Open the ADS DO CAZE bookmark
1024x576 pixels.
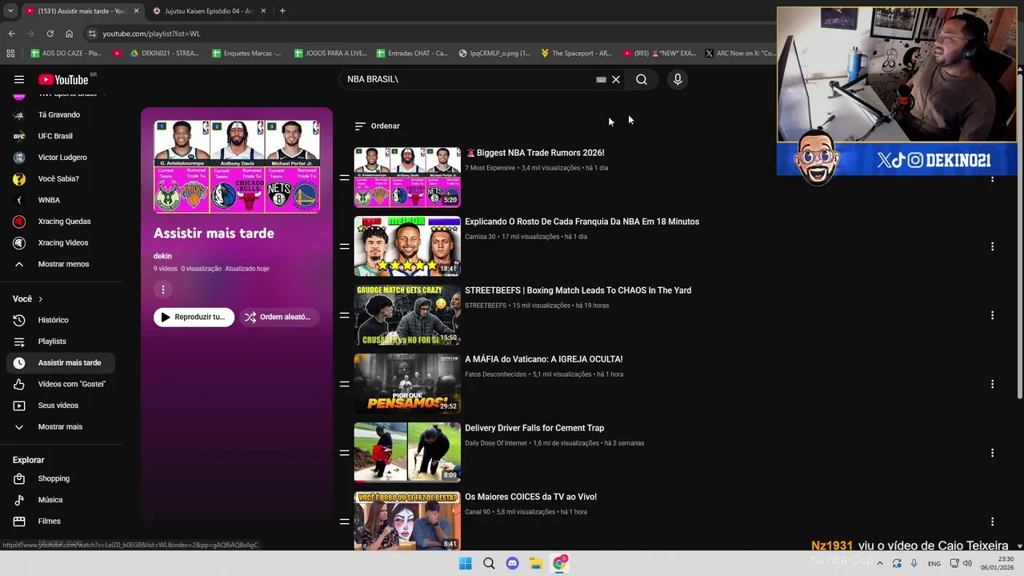pyautogui.click(x=66, y=54)
